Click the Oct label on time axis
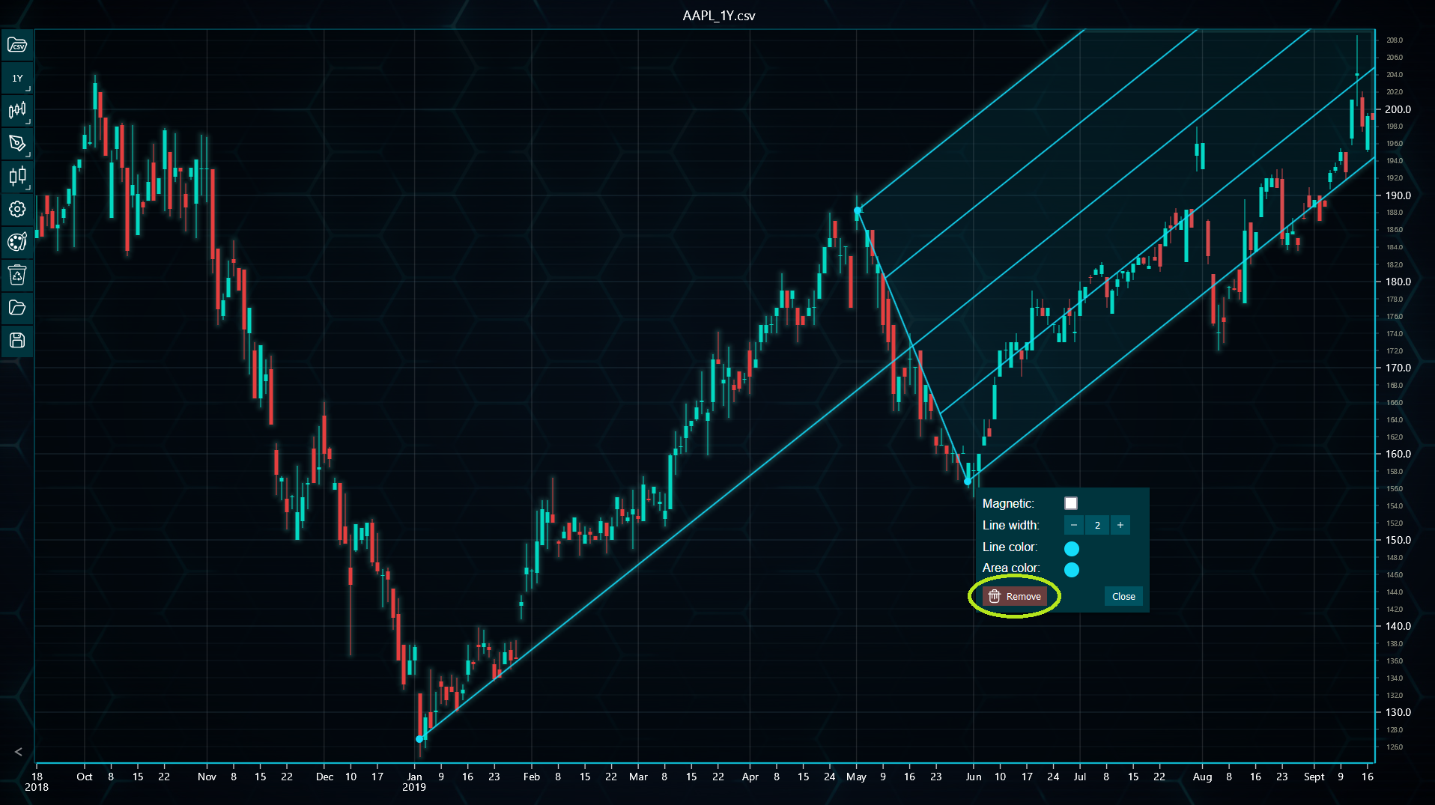Screen dimensions: 1435x805 click(x=85, y=777)
